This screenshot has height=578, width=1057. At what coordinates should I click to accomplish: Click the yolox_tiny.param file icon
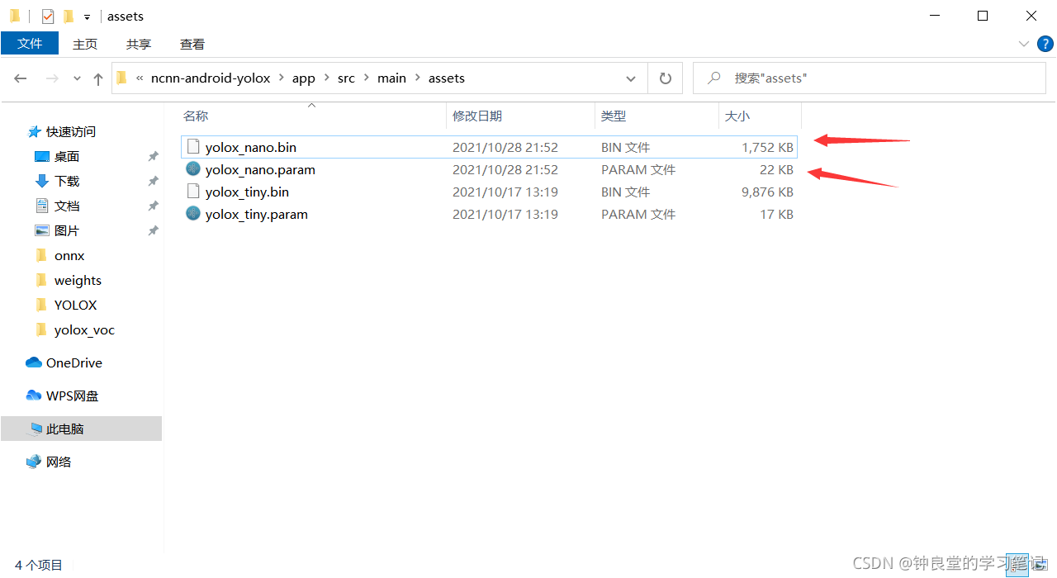click(193, 214)
